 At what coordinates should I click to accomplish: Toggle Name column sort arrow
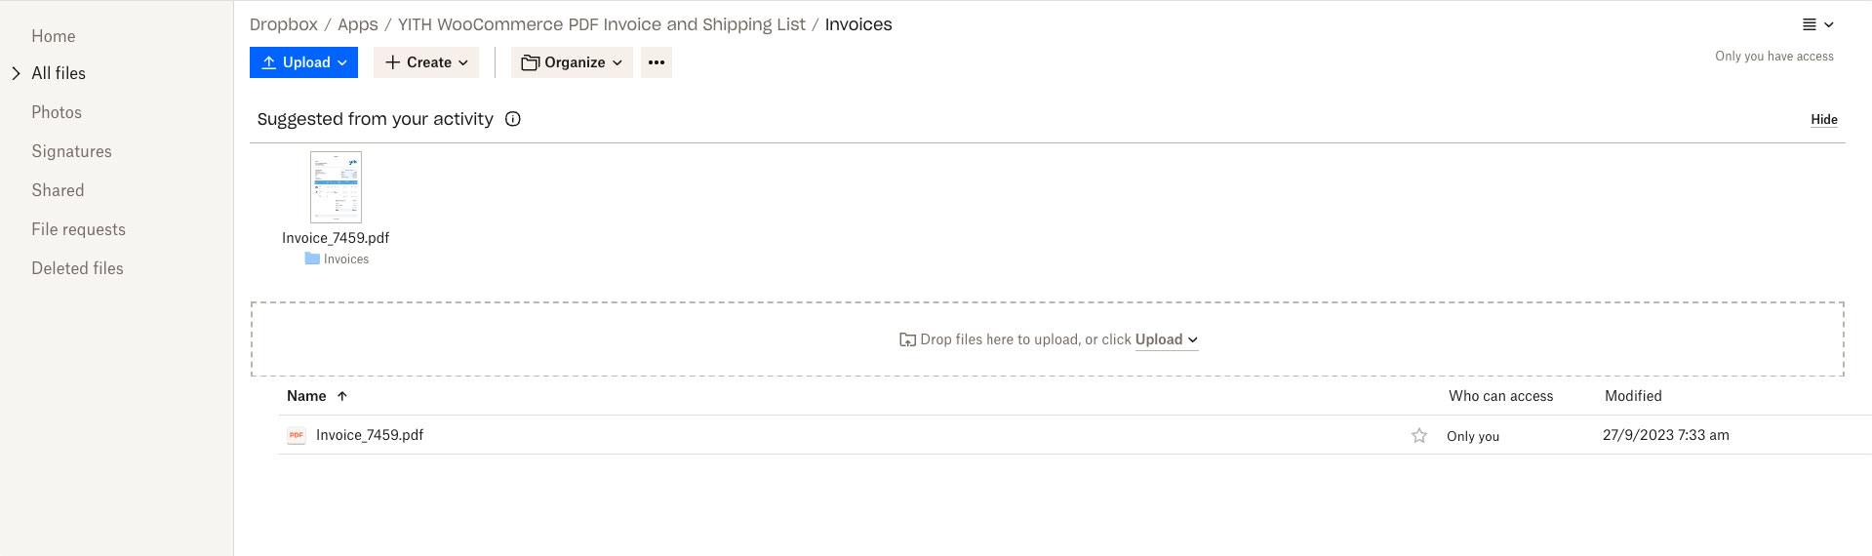pyautogui.click(x=342, y=396)
